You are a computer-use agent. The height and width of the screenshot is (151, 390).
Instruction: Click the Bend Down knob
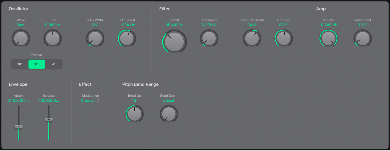[x=169, y=114]
